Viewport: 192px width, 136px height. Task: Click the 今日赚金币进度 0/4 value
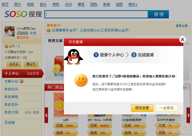click(31, 52)
